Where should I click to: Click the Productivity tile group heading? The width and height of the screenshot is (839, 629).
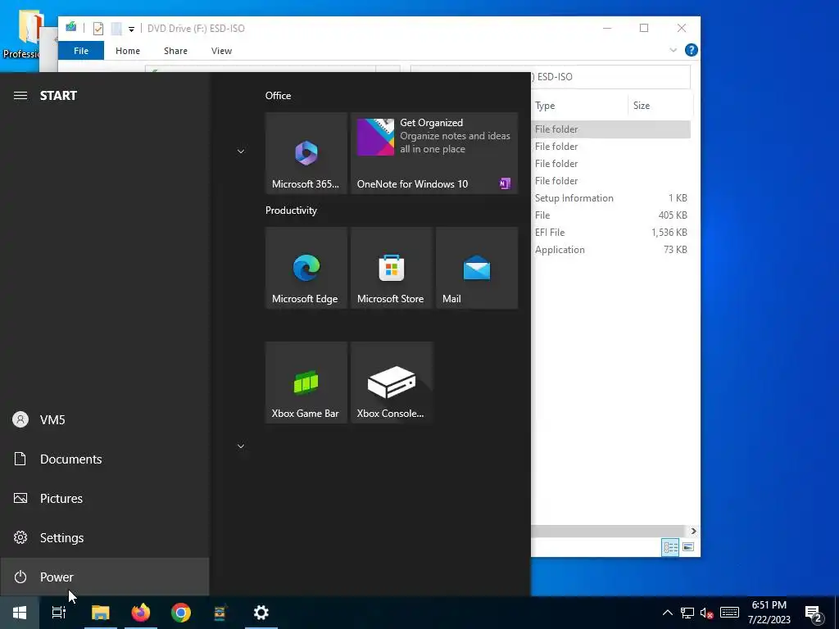point(291,210)
